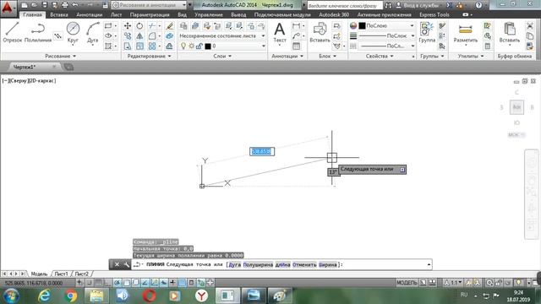541x304 pixels.
Task: Click the Mirror tool icon
Action: pyautogui.click(x=139, y=35)
